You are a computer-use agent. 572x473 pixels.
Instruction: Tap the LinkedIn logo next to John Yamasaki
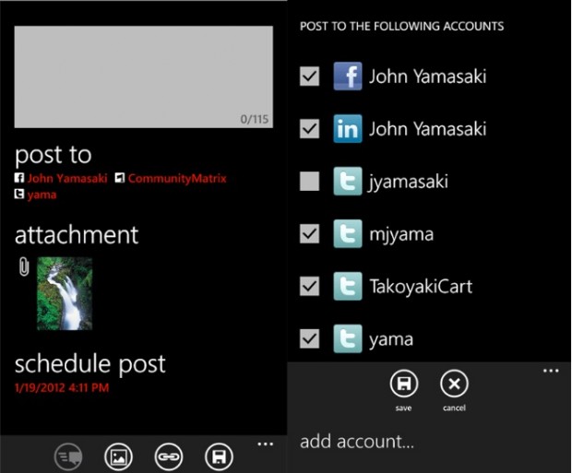(x=348, y=129)
